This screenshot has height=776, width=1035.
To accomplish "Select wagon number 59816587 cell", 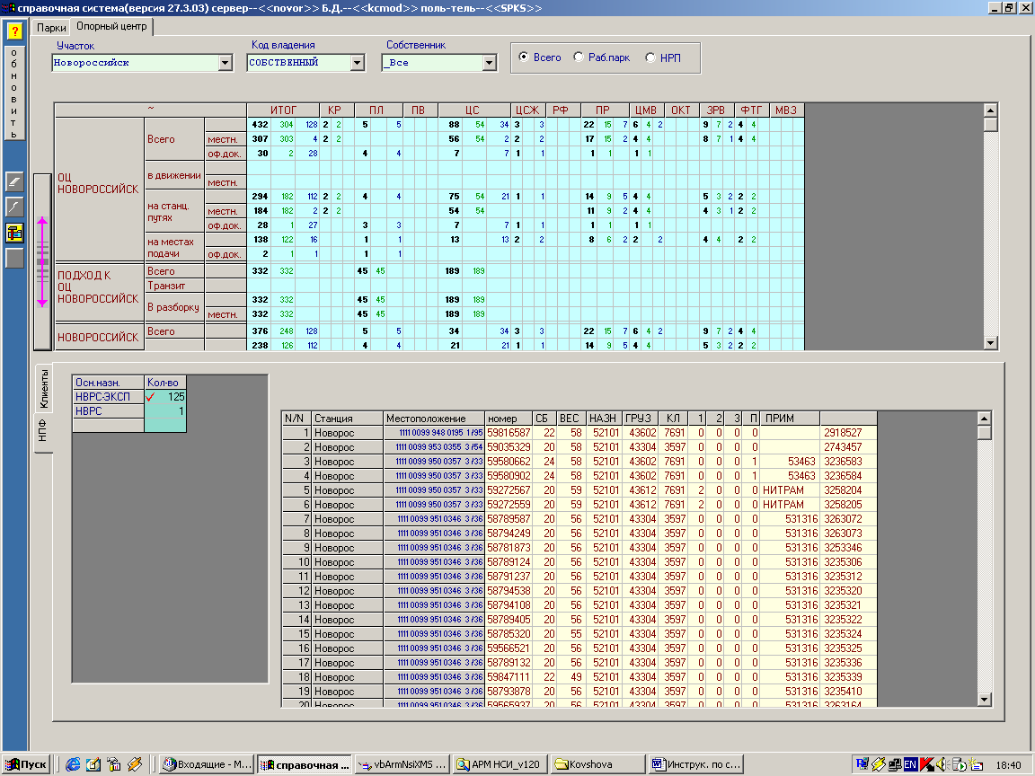I will [509, 433].
